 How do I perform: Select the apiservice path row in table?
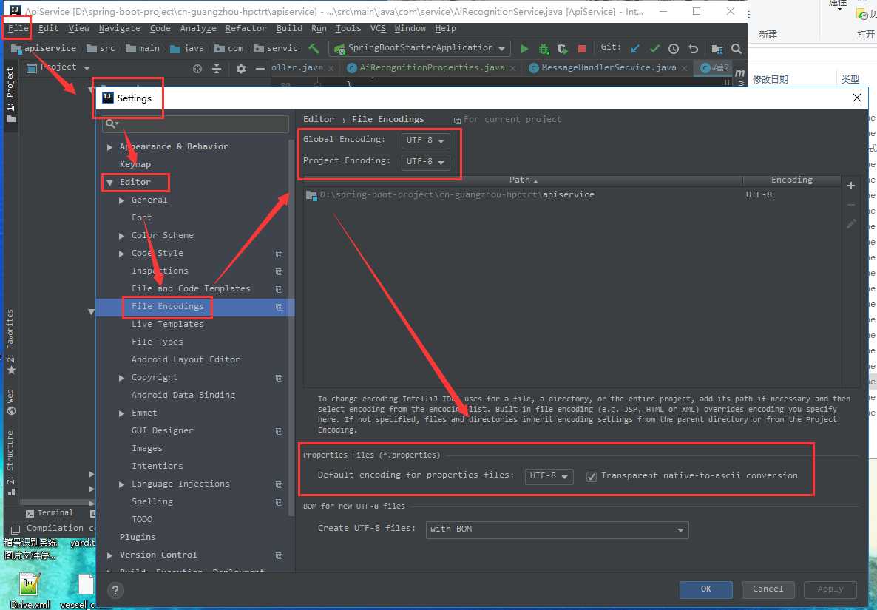572,195
